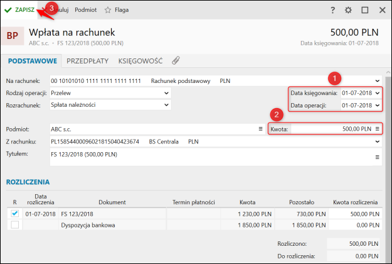Click the menu icon beside Kwota field
This screenshot has width=392, height=264.
pyautogui.click(x=378, y=129)
